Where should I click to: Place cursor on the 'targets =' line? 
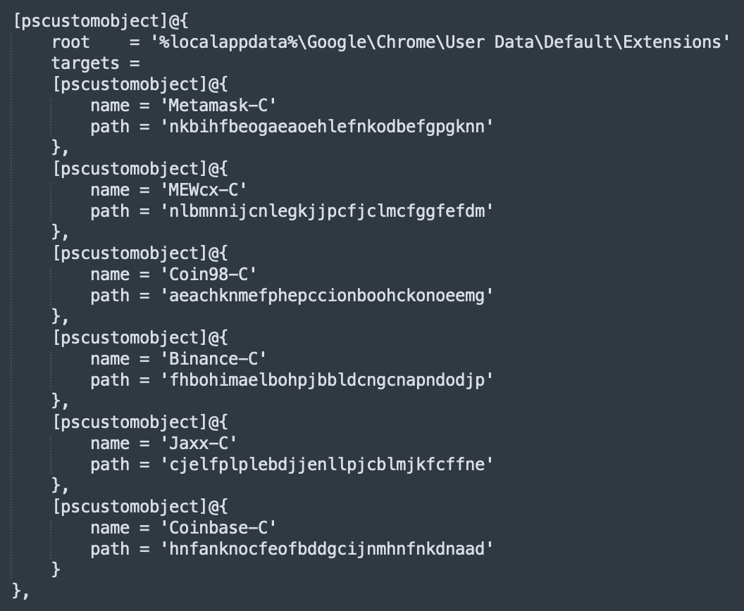pos(96,63)
